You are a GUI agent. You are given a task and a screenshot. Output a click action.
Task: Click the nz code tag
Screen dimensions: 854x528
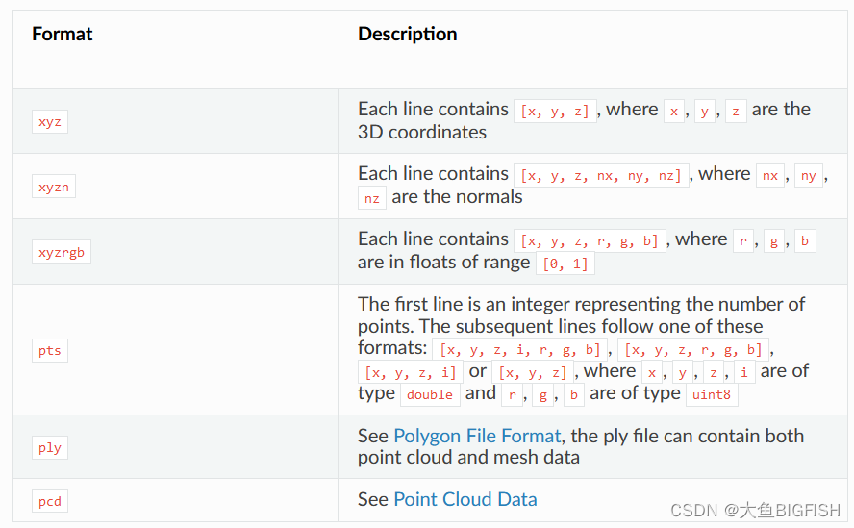pos(371,198)
